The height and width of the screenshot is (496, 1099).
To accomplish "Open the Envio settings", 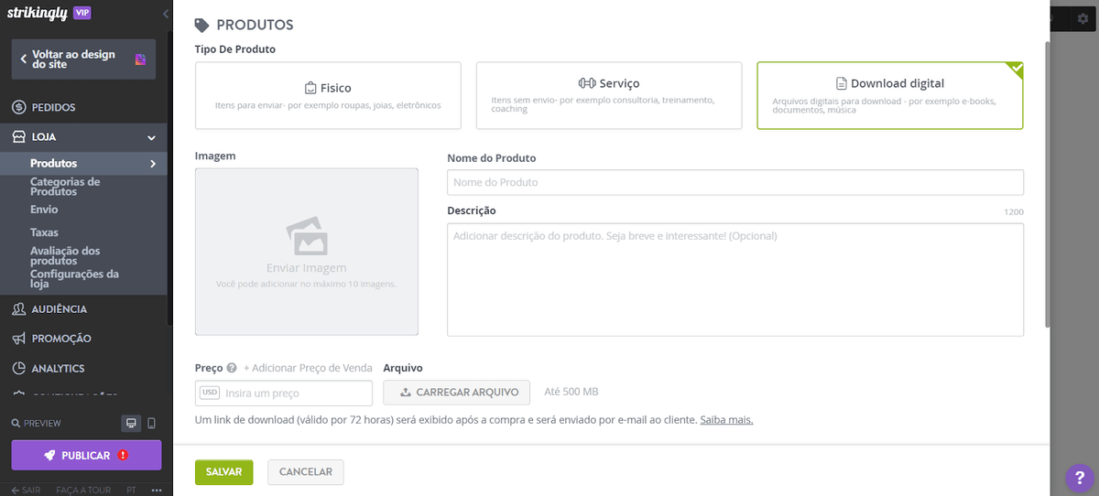I will [44, 210].
